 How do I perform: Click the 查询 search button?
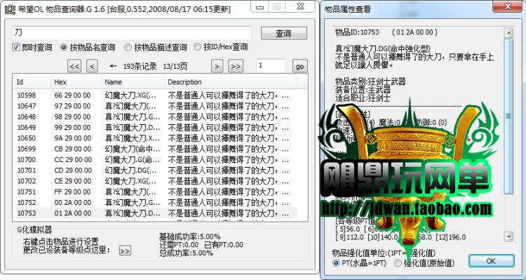[284, 33]
